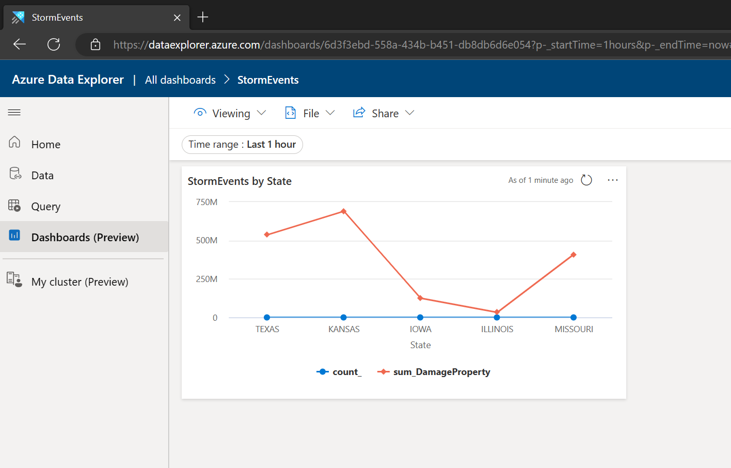731x468 pixels.
Task: Click the orange sum_DamageProperty legend marker
Action: tap(384, 372)
